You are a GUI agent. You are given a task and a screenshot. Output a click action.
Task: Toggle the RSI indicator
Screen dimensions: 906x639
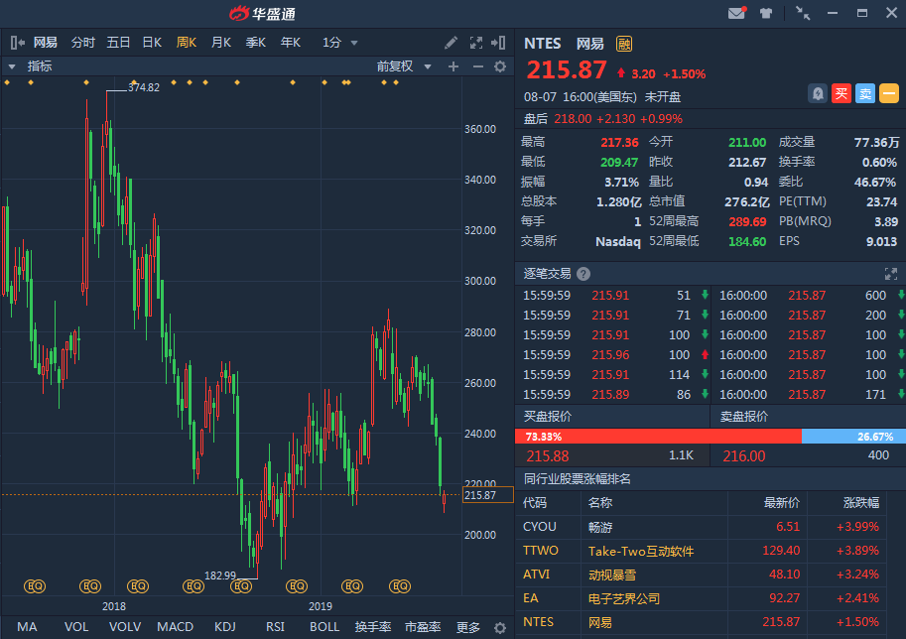(x=275, y=627)
